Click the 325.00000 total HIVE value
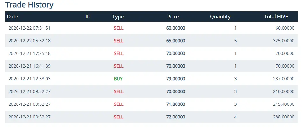 click(x=284, y=41)
